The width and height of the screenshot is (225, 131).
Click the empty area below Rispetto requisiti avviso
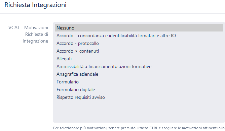click(x=139, y=111)
